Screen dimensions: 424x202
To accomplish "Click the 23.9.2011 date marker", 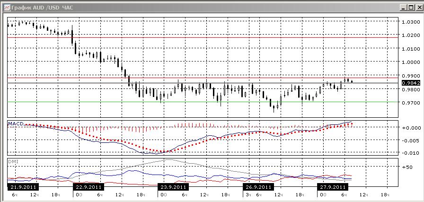I will pyautogui.click(x=173, y=187).
